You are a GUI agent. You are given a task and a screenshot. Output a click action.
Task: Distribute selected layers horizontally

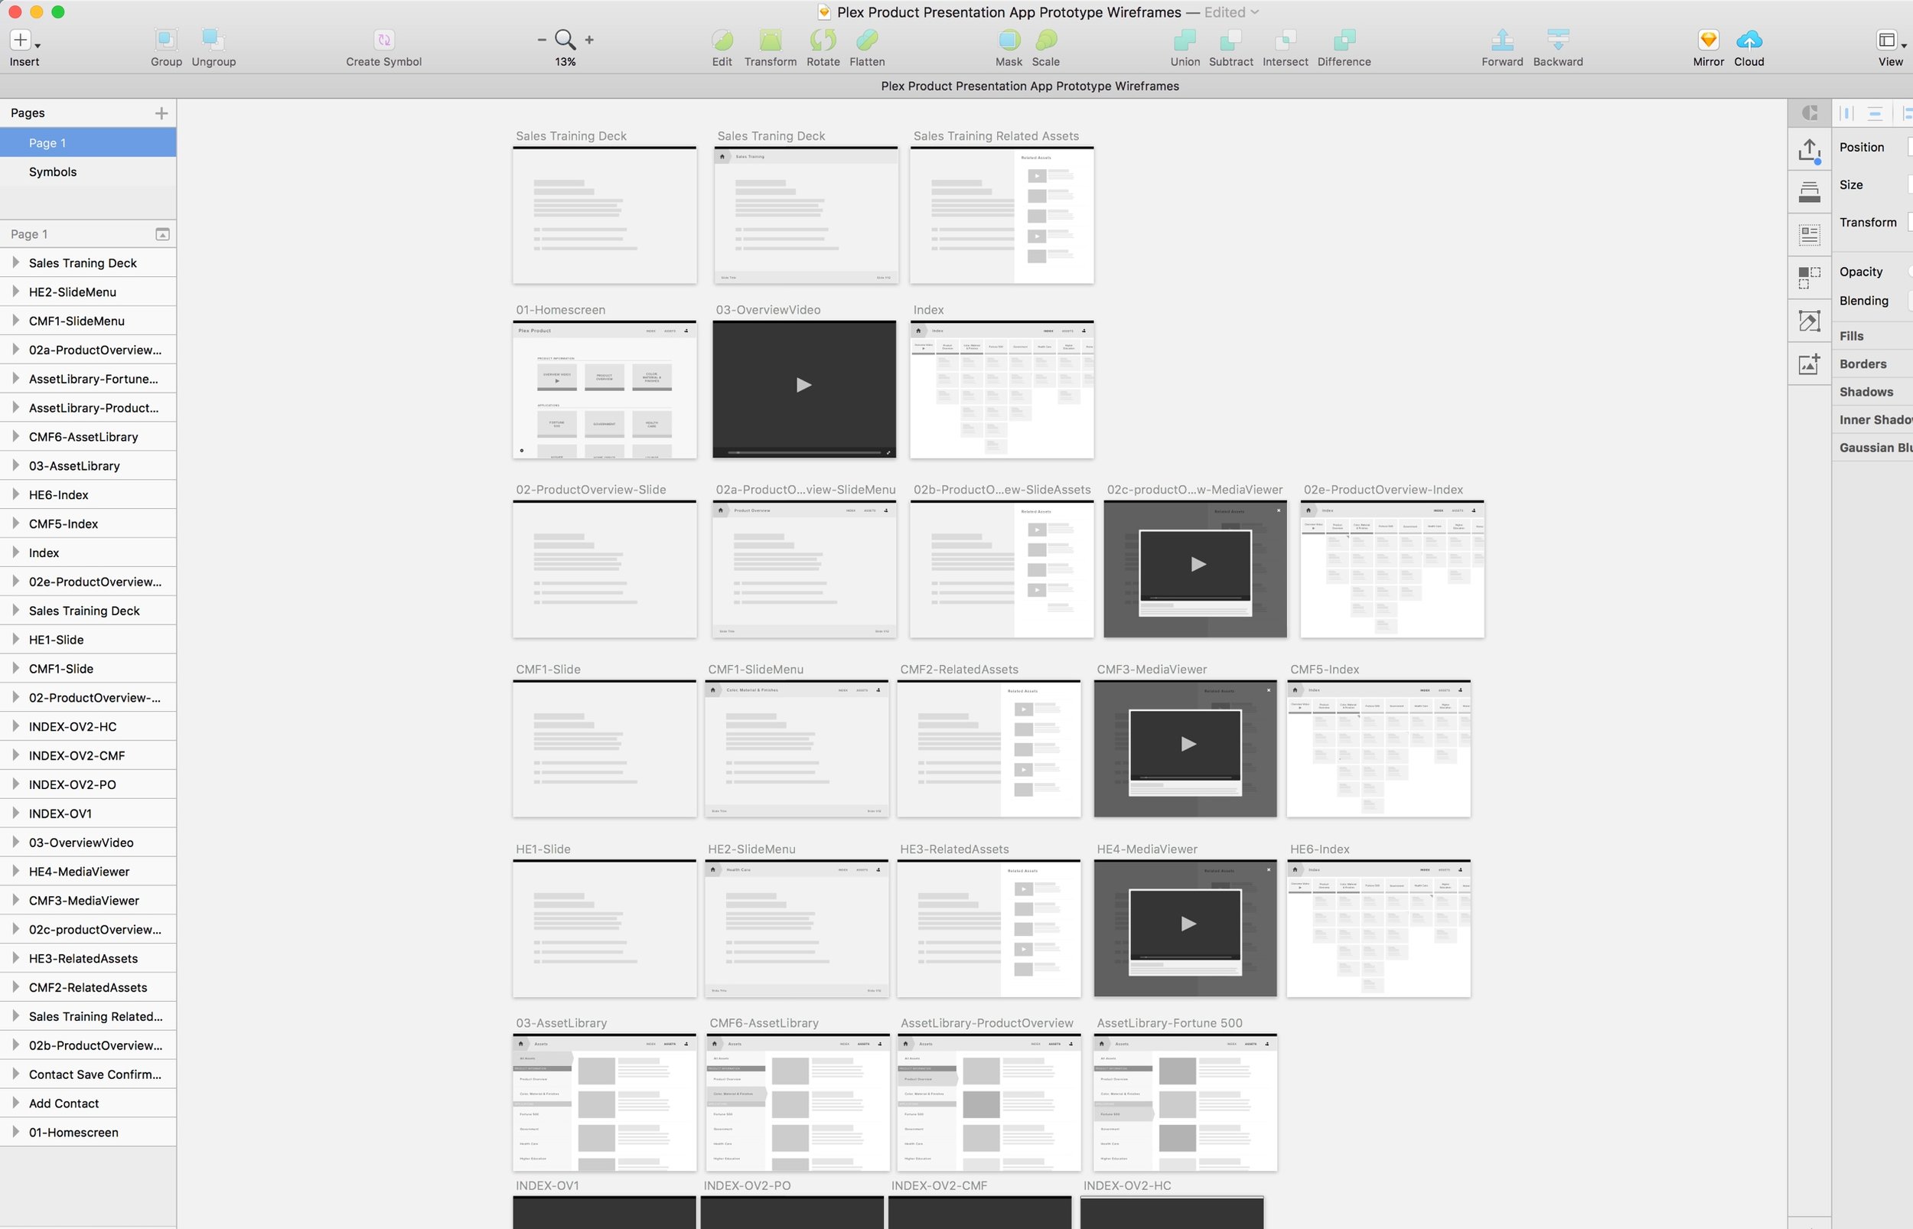[1846, 113]
